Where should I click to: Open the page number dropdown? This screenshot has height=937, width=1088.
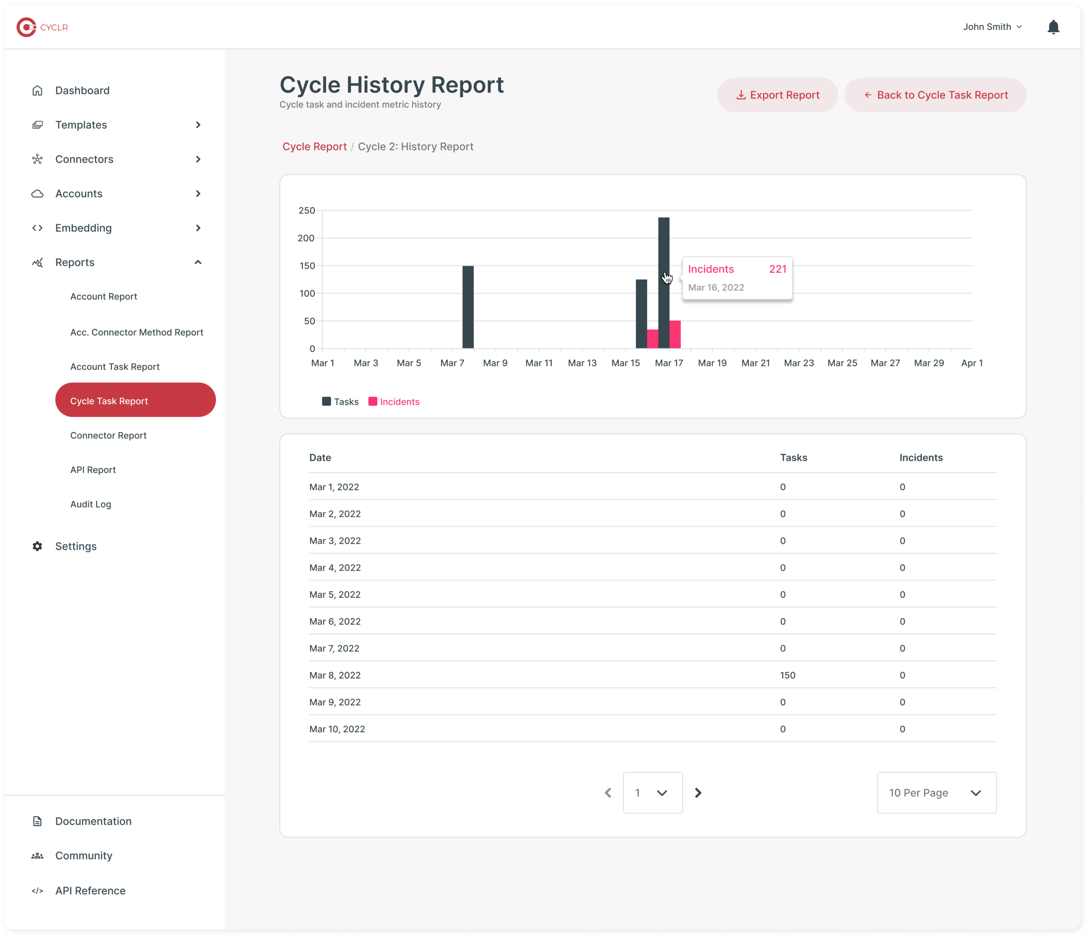[x=653, y=793]
